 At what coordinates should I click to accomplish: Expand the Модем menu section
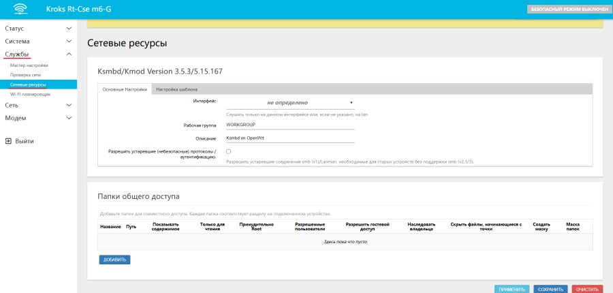point(38,118)
